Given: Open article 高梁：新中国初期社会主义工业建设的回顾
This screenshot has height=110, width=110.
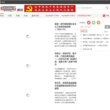Looking at the screenshot, I should pos(65,27).
